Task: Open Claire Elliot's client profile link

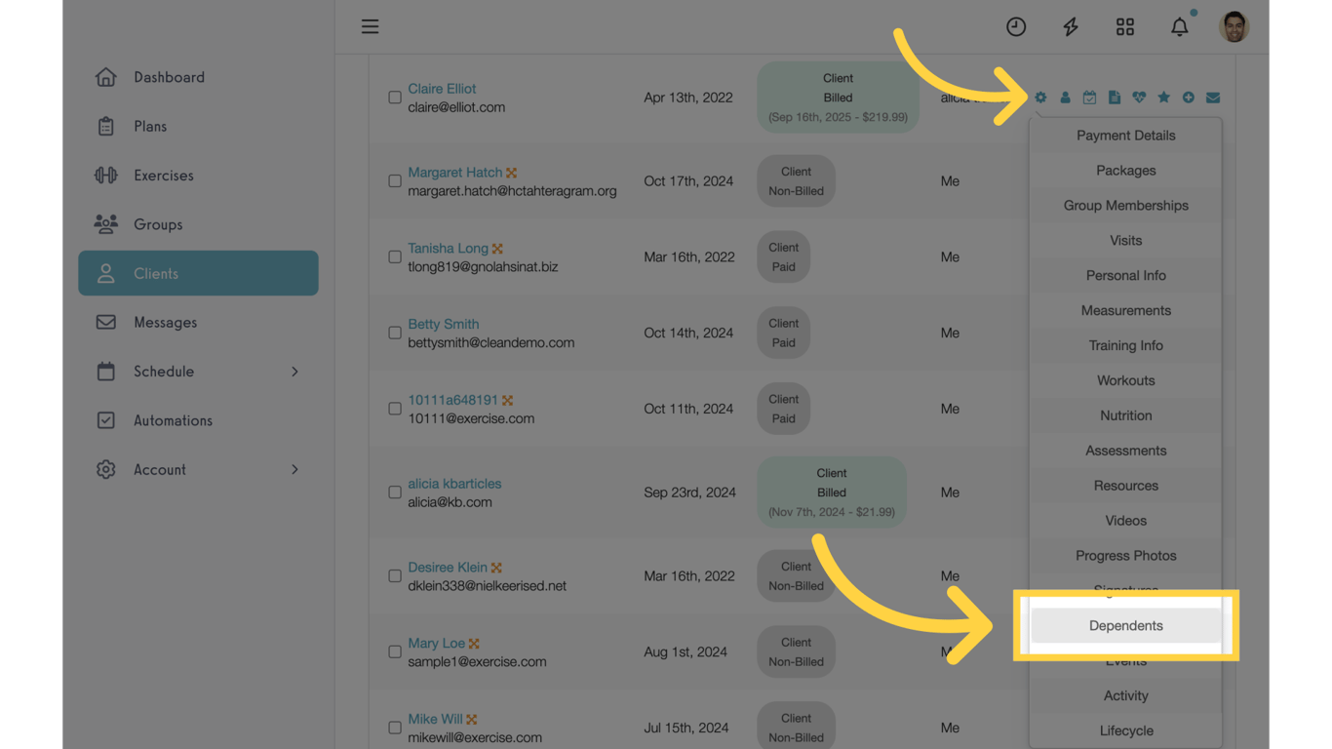Action: (442, 89)
